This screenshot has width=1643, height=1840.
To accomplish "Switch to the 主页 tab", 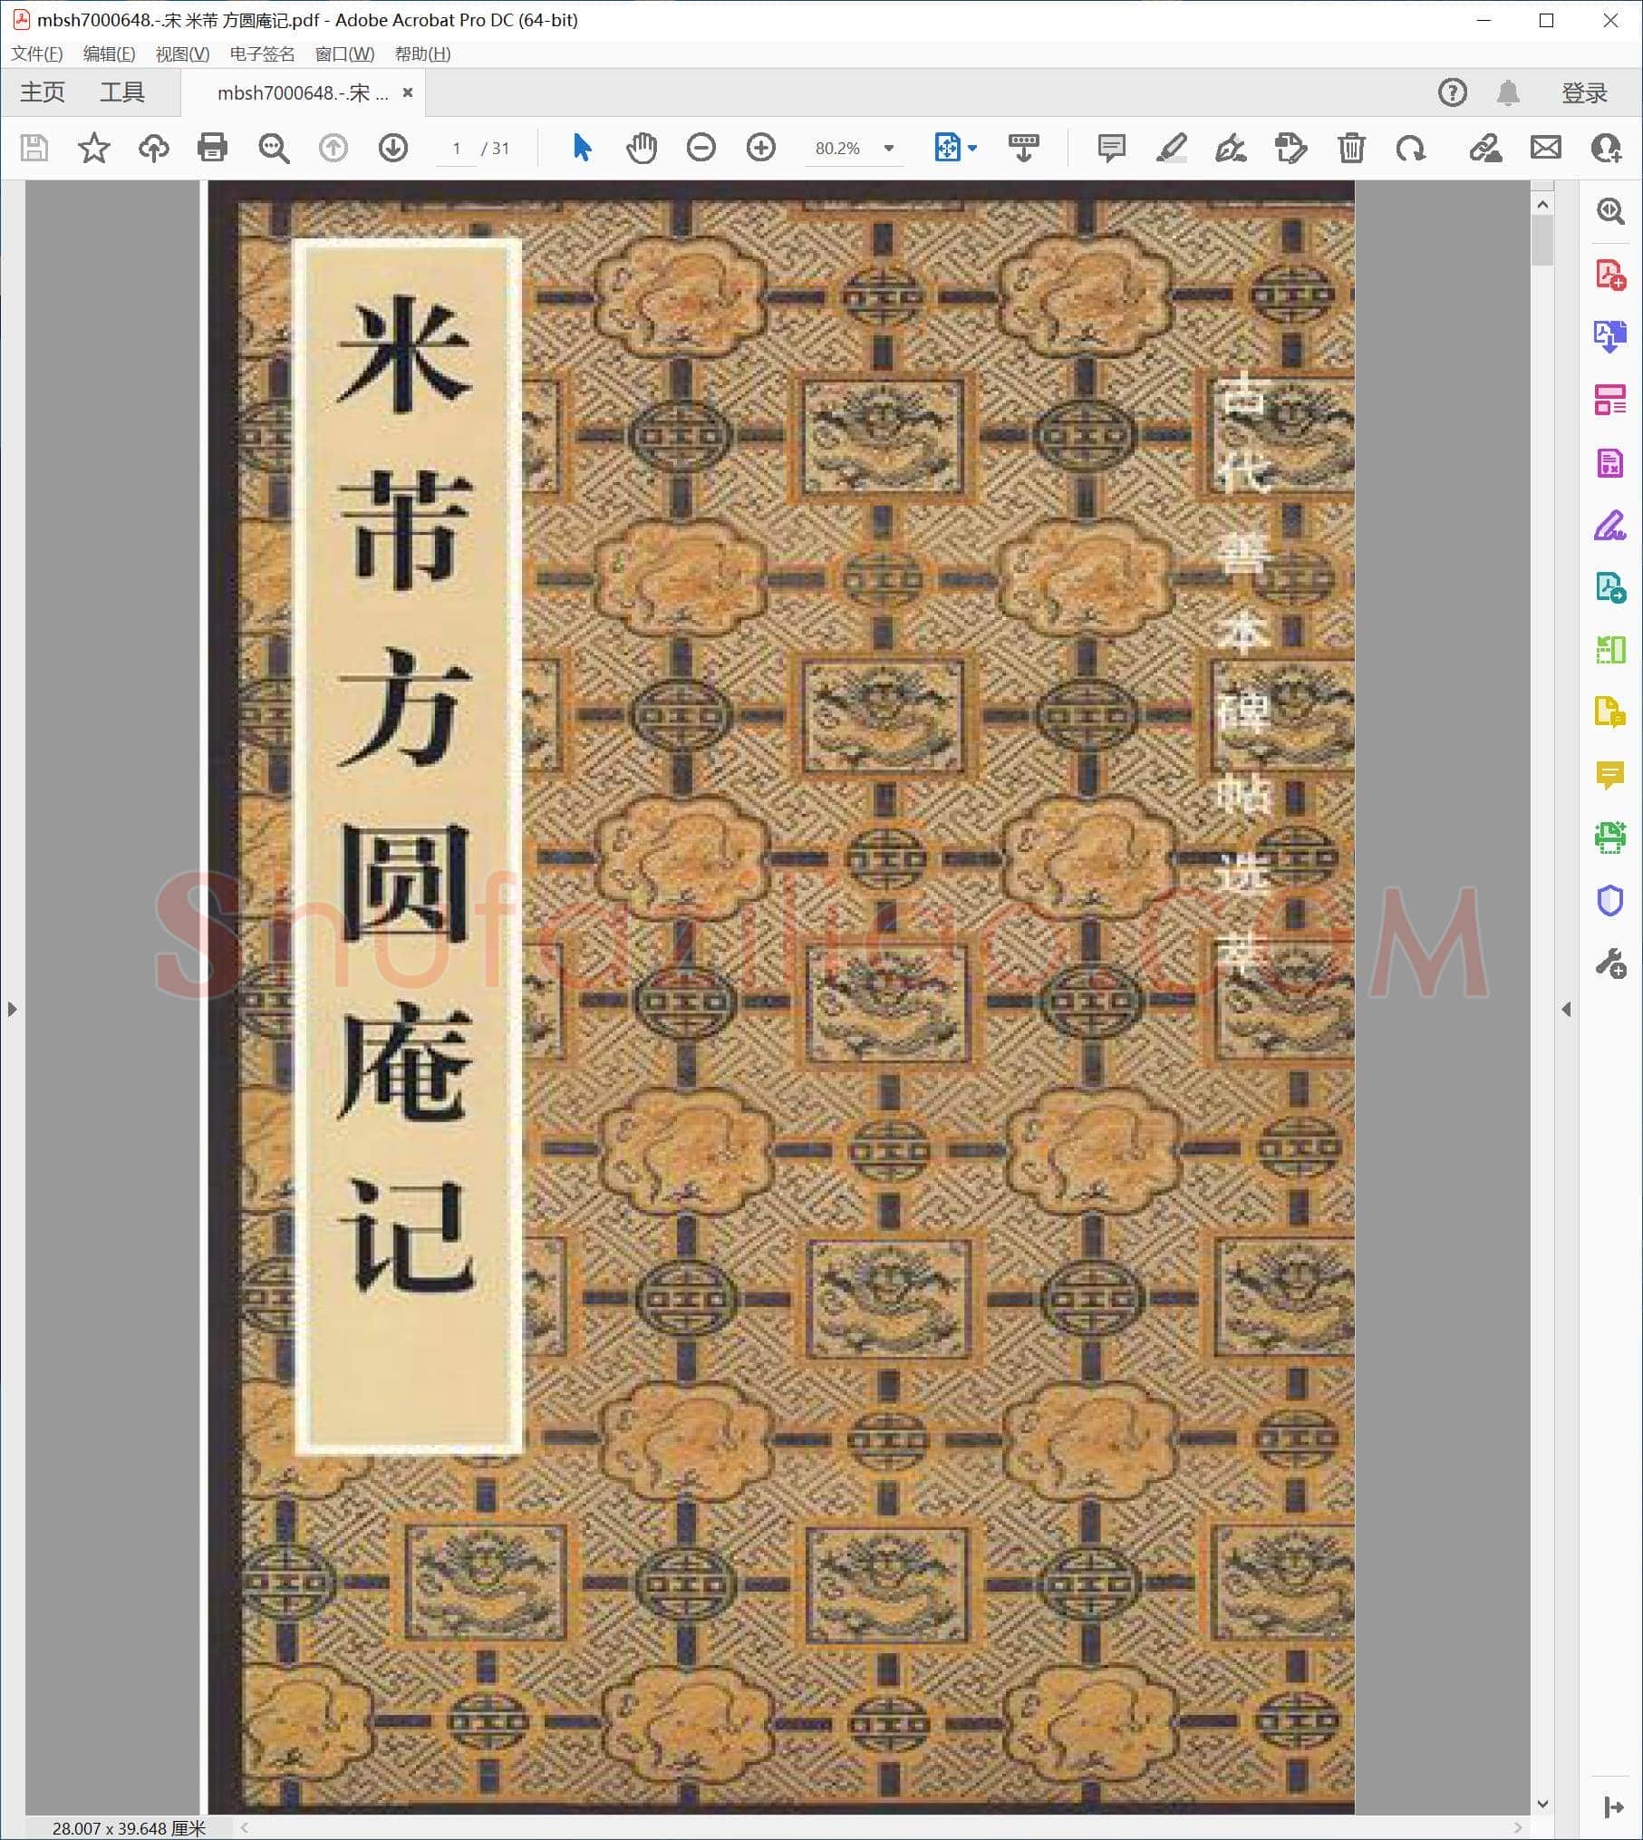I will click(x=43, y=92).
